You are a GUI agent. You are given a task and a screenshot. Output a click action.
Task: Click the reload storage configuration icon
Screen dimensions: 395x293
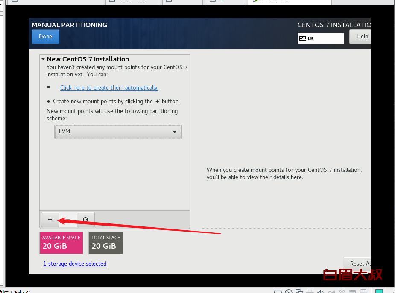pyautogui.click(x=86, y=220)
